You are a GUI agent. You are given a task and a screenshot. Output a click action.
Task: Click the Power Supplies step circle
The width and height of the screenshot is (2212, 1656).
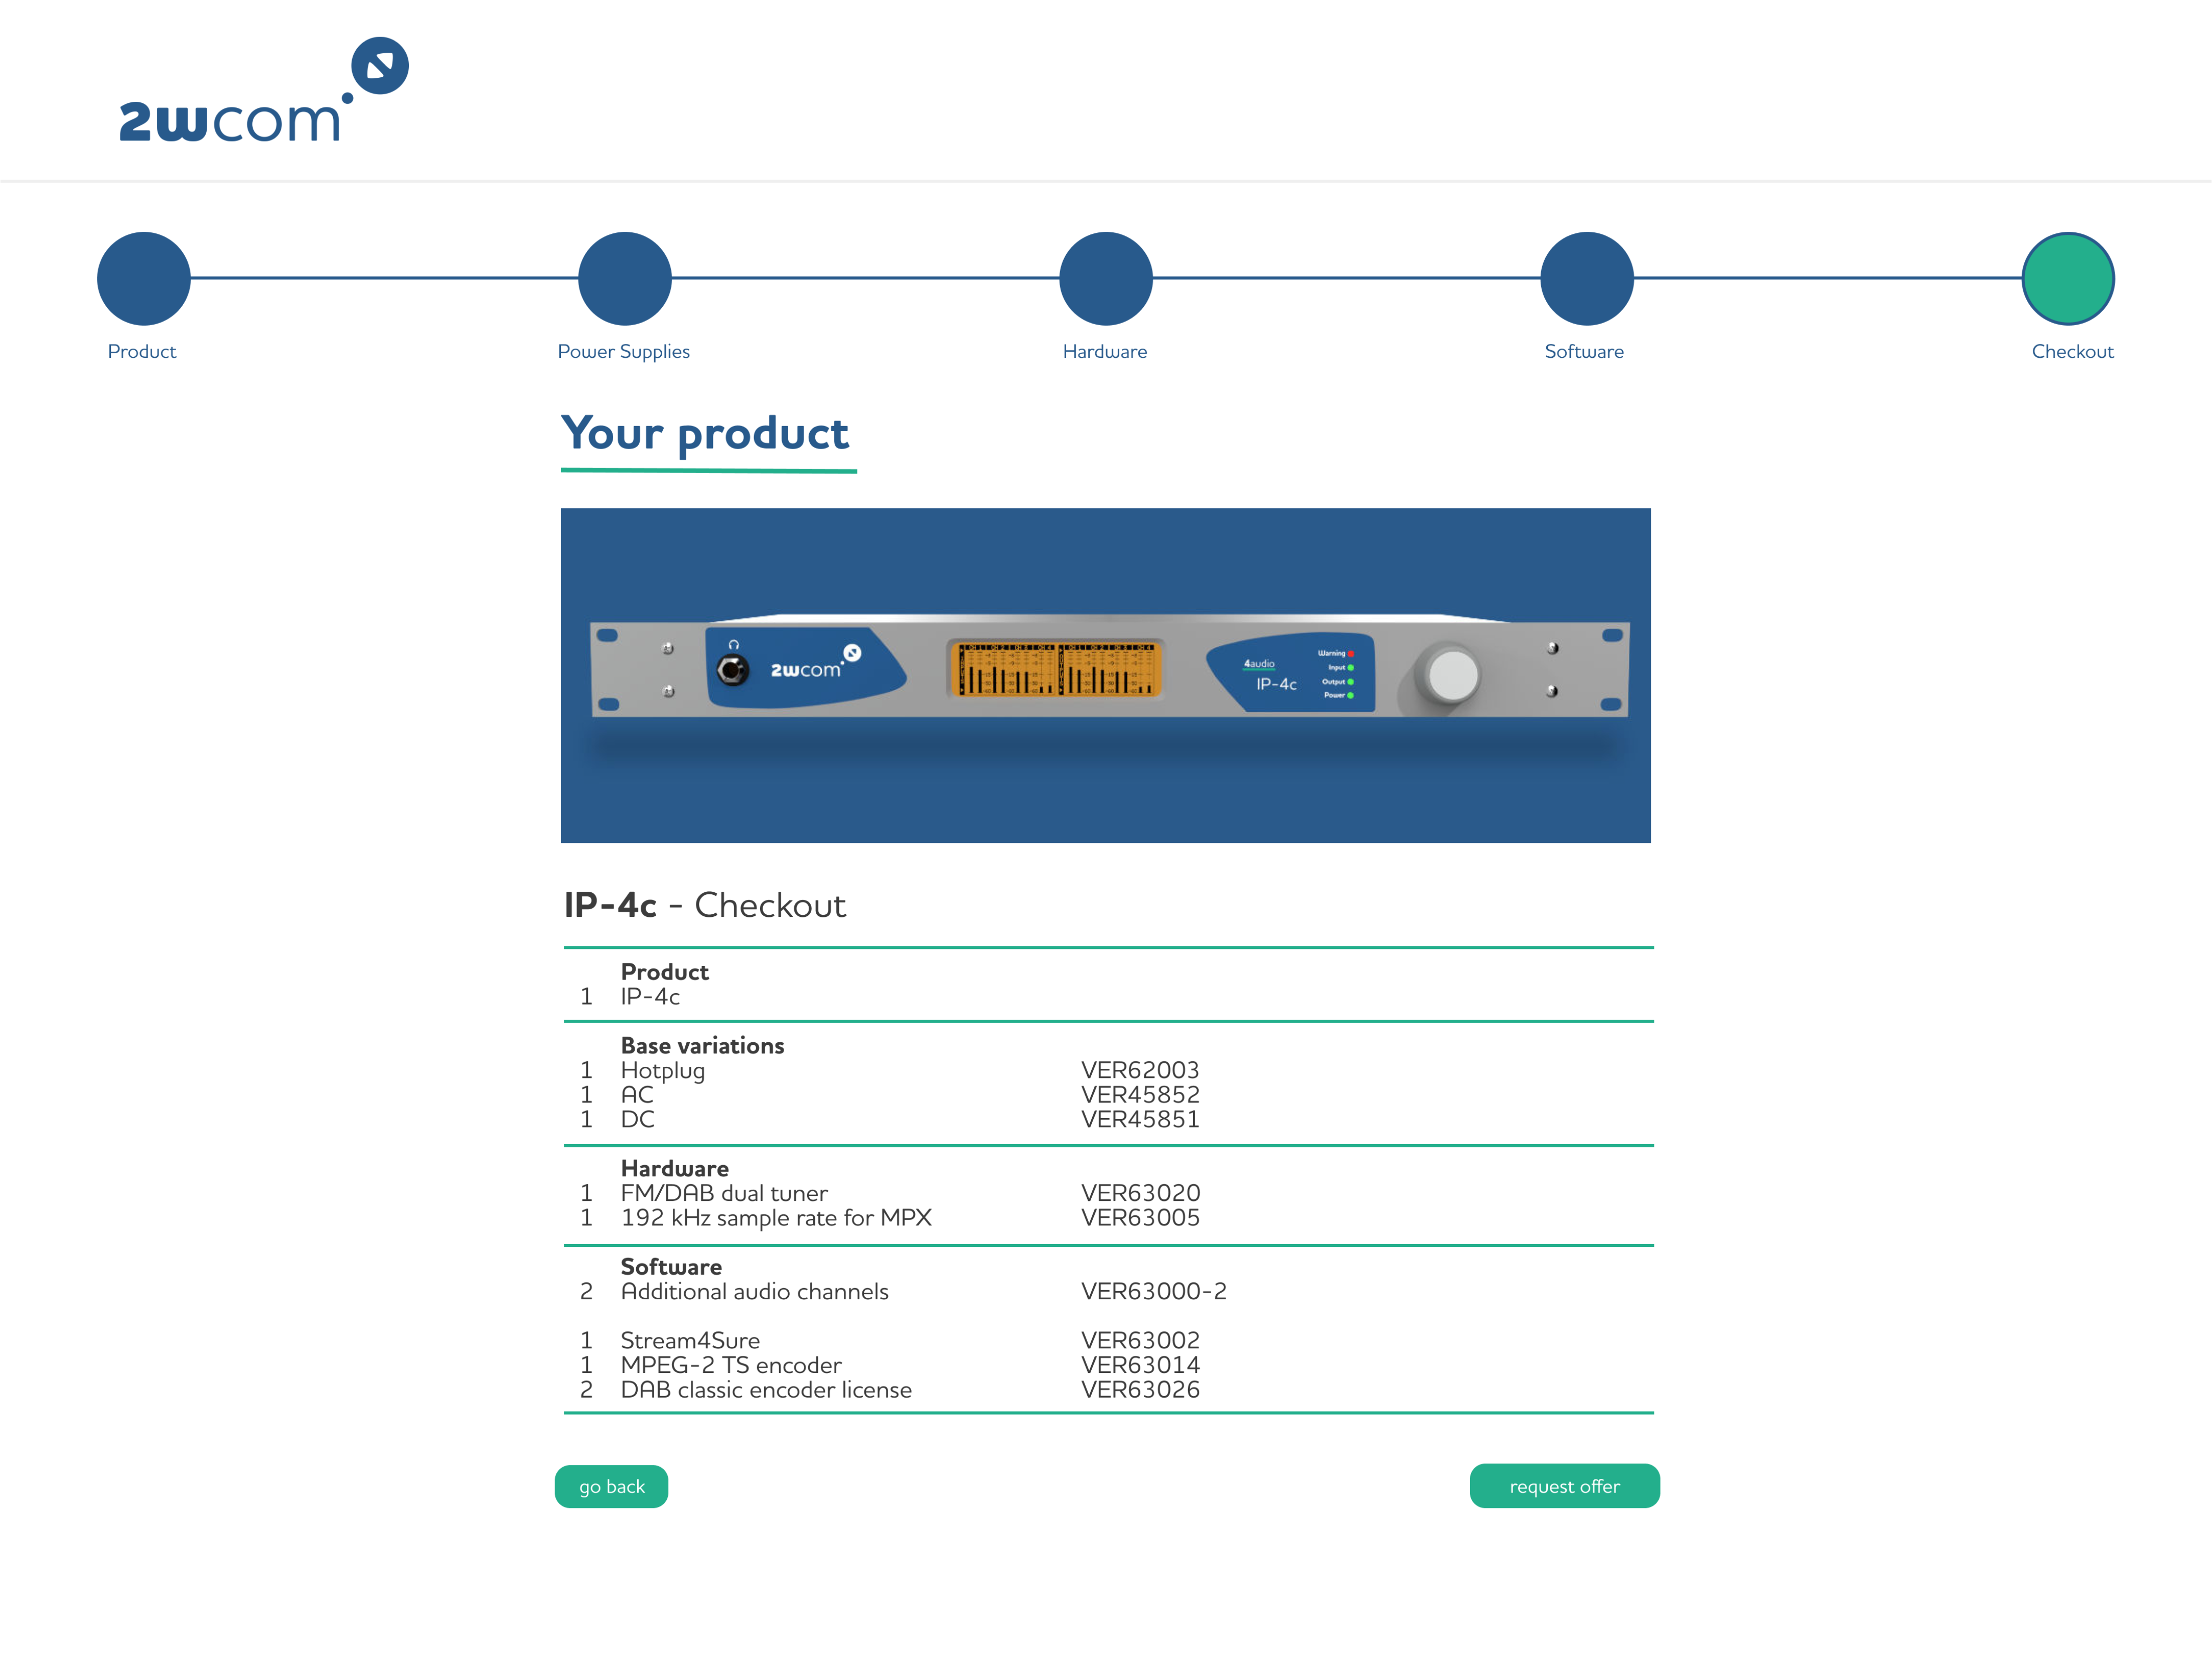[x=625, y=279]
